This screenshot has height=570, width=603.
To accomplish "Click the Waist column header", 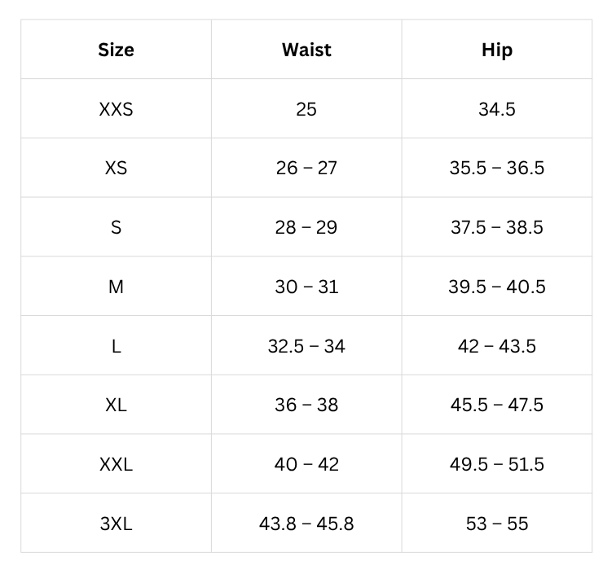I will (306, 50).
